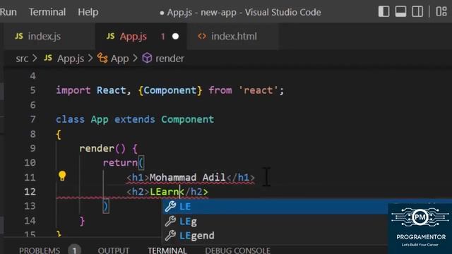Click the error count 1 on App.js tab
452x254 pixels.
point(163,36)
